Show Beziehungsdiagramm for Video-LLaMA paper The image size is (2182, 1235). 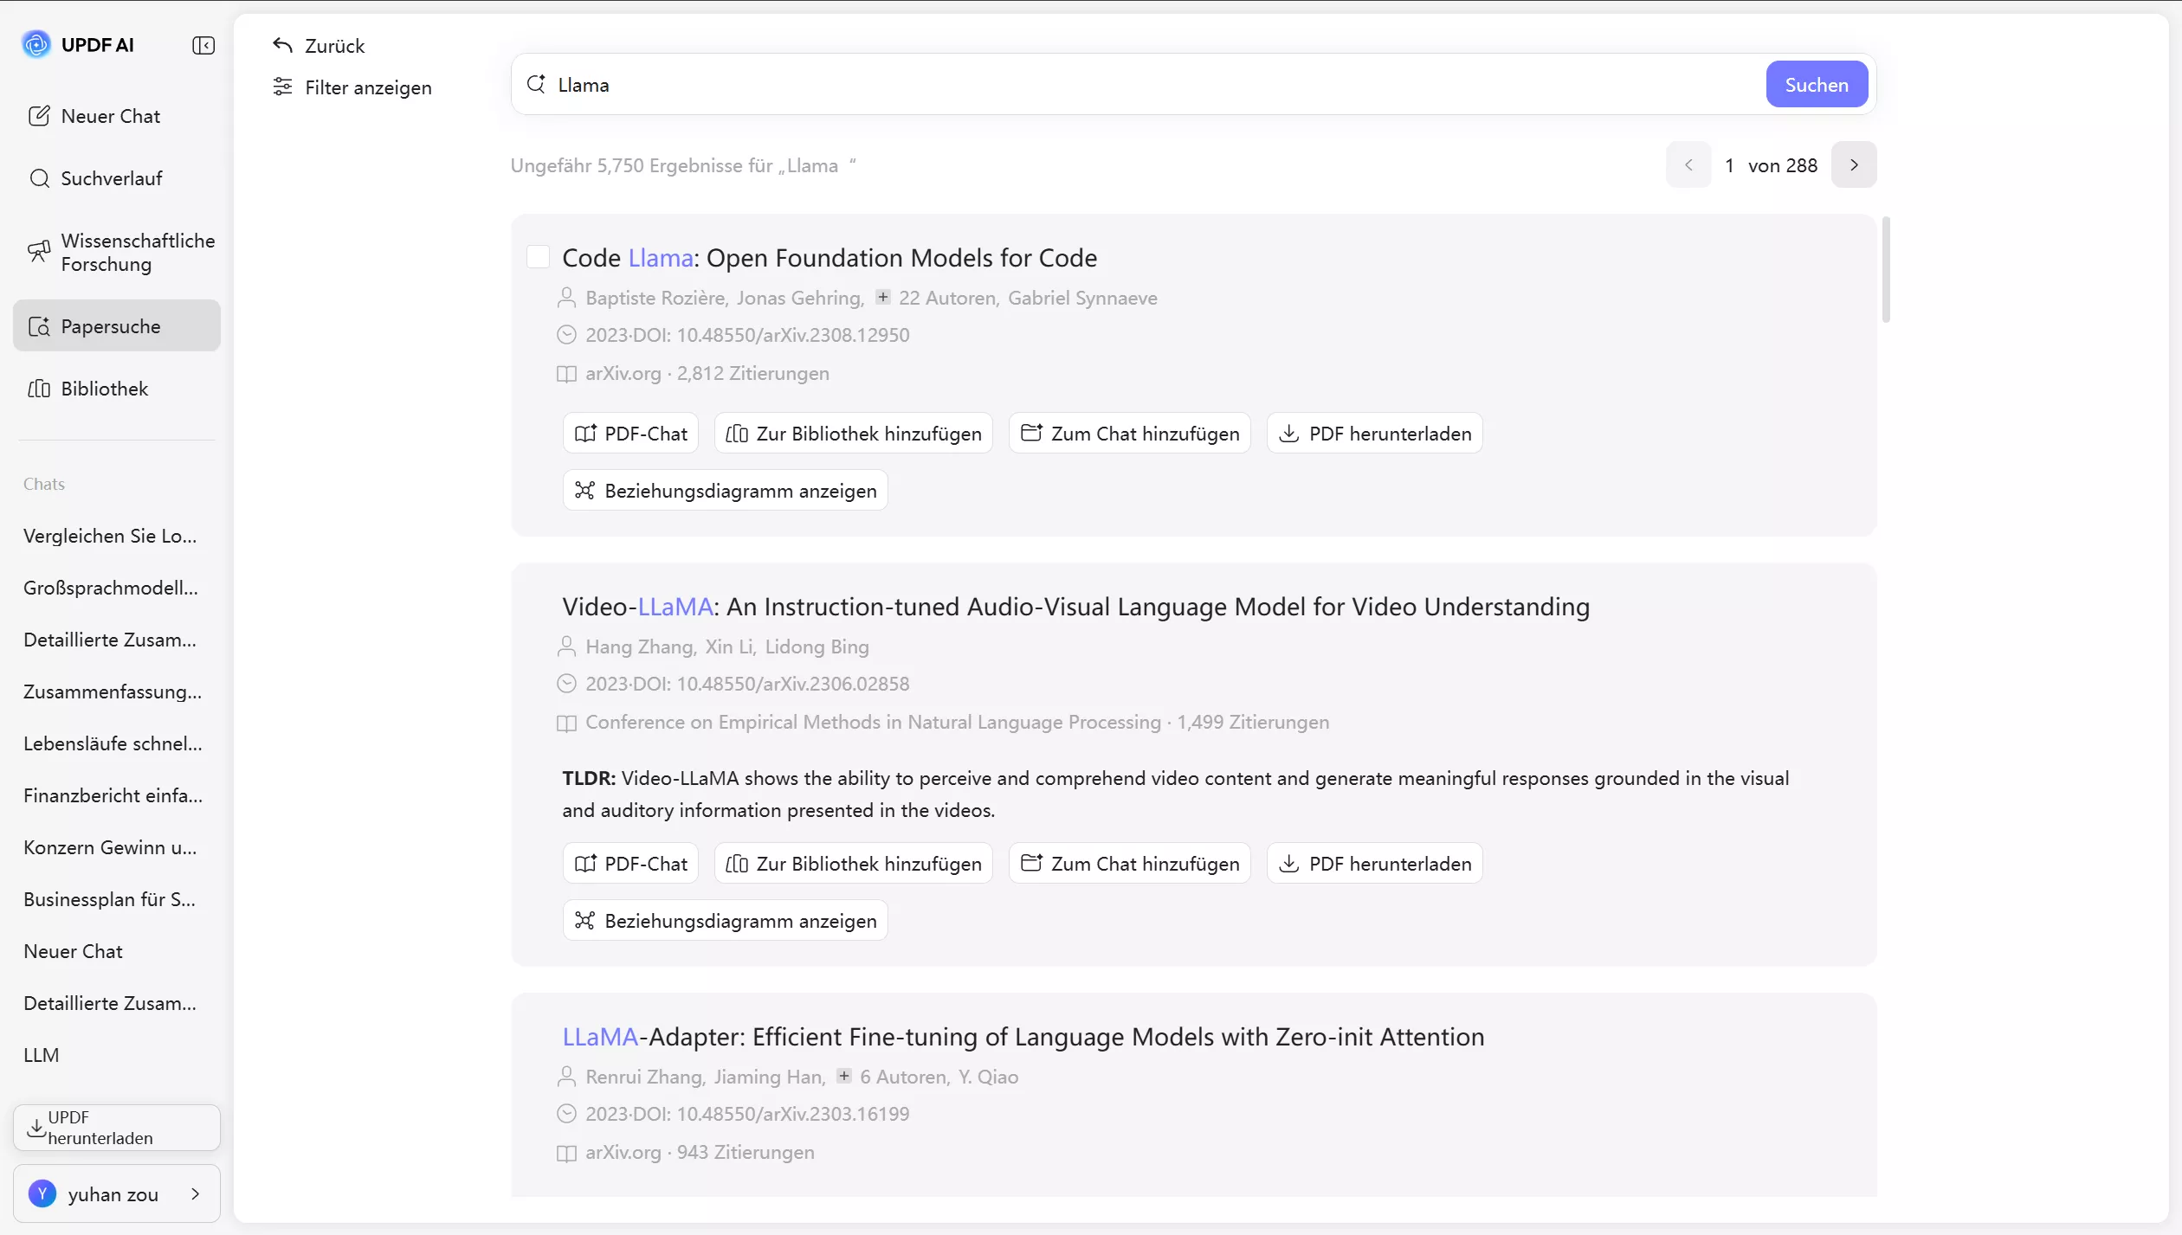click(725, 921)
